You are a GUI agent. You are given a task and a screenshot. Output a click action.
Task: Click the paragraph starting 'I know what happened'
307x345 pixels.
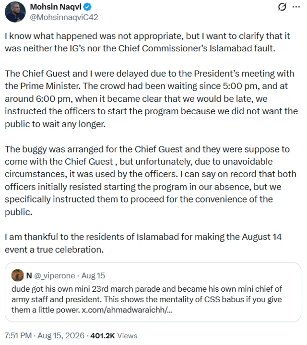pyautogui.click(x=147, y=42)
